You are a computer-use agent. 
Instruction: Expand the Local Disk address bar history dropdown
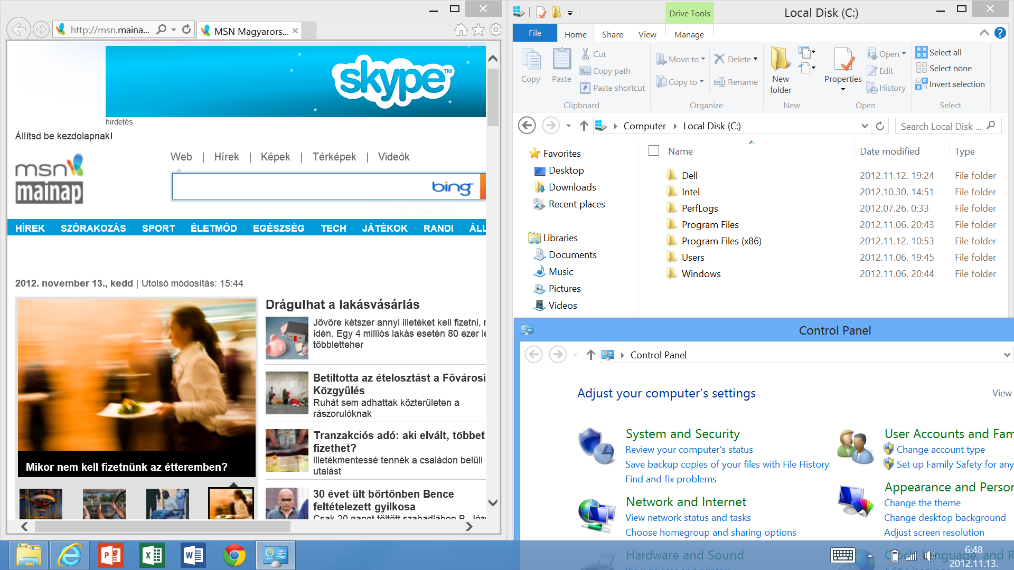click(x=865, y=126)
